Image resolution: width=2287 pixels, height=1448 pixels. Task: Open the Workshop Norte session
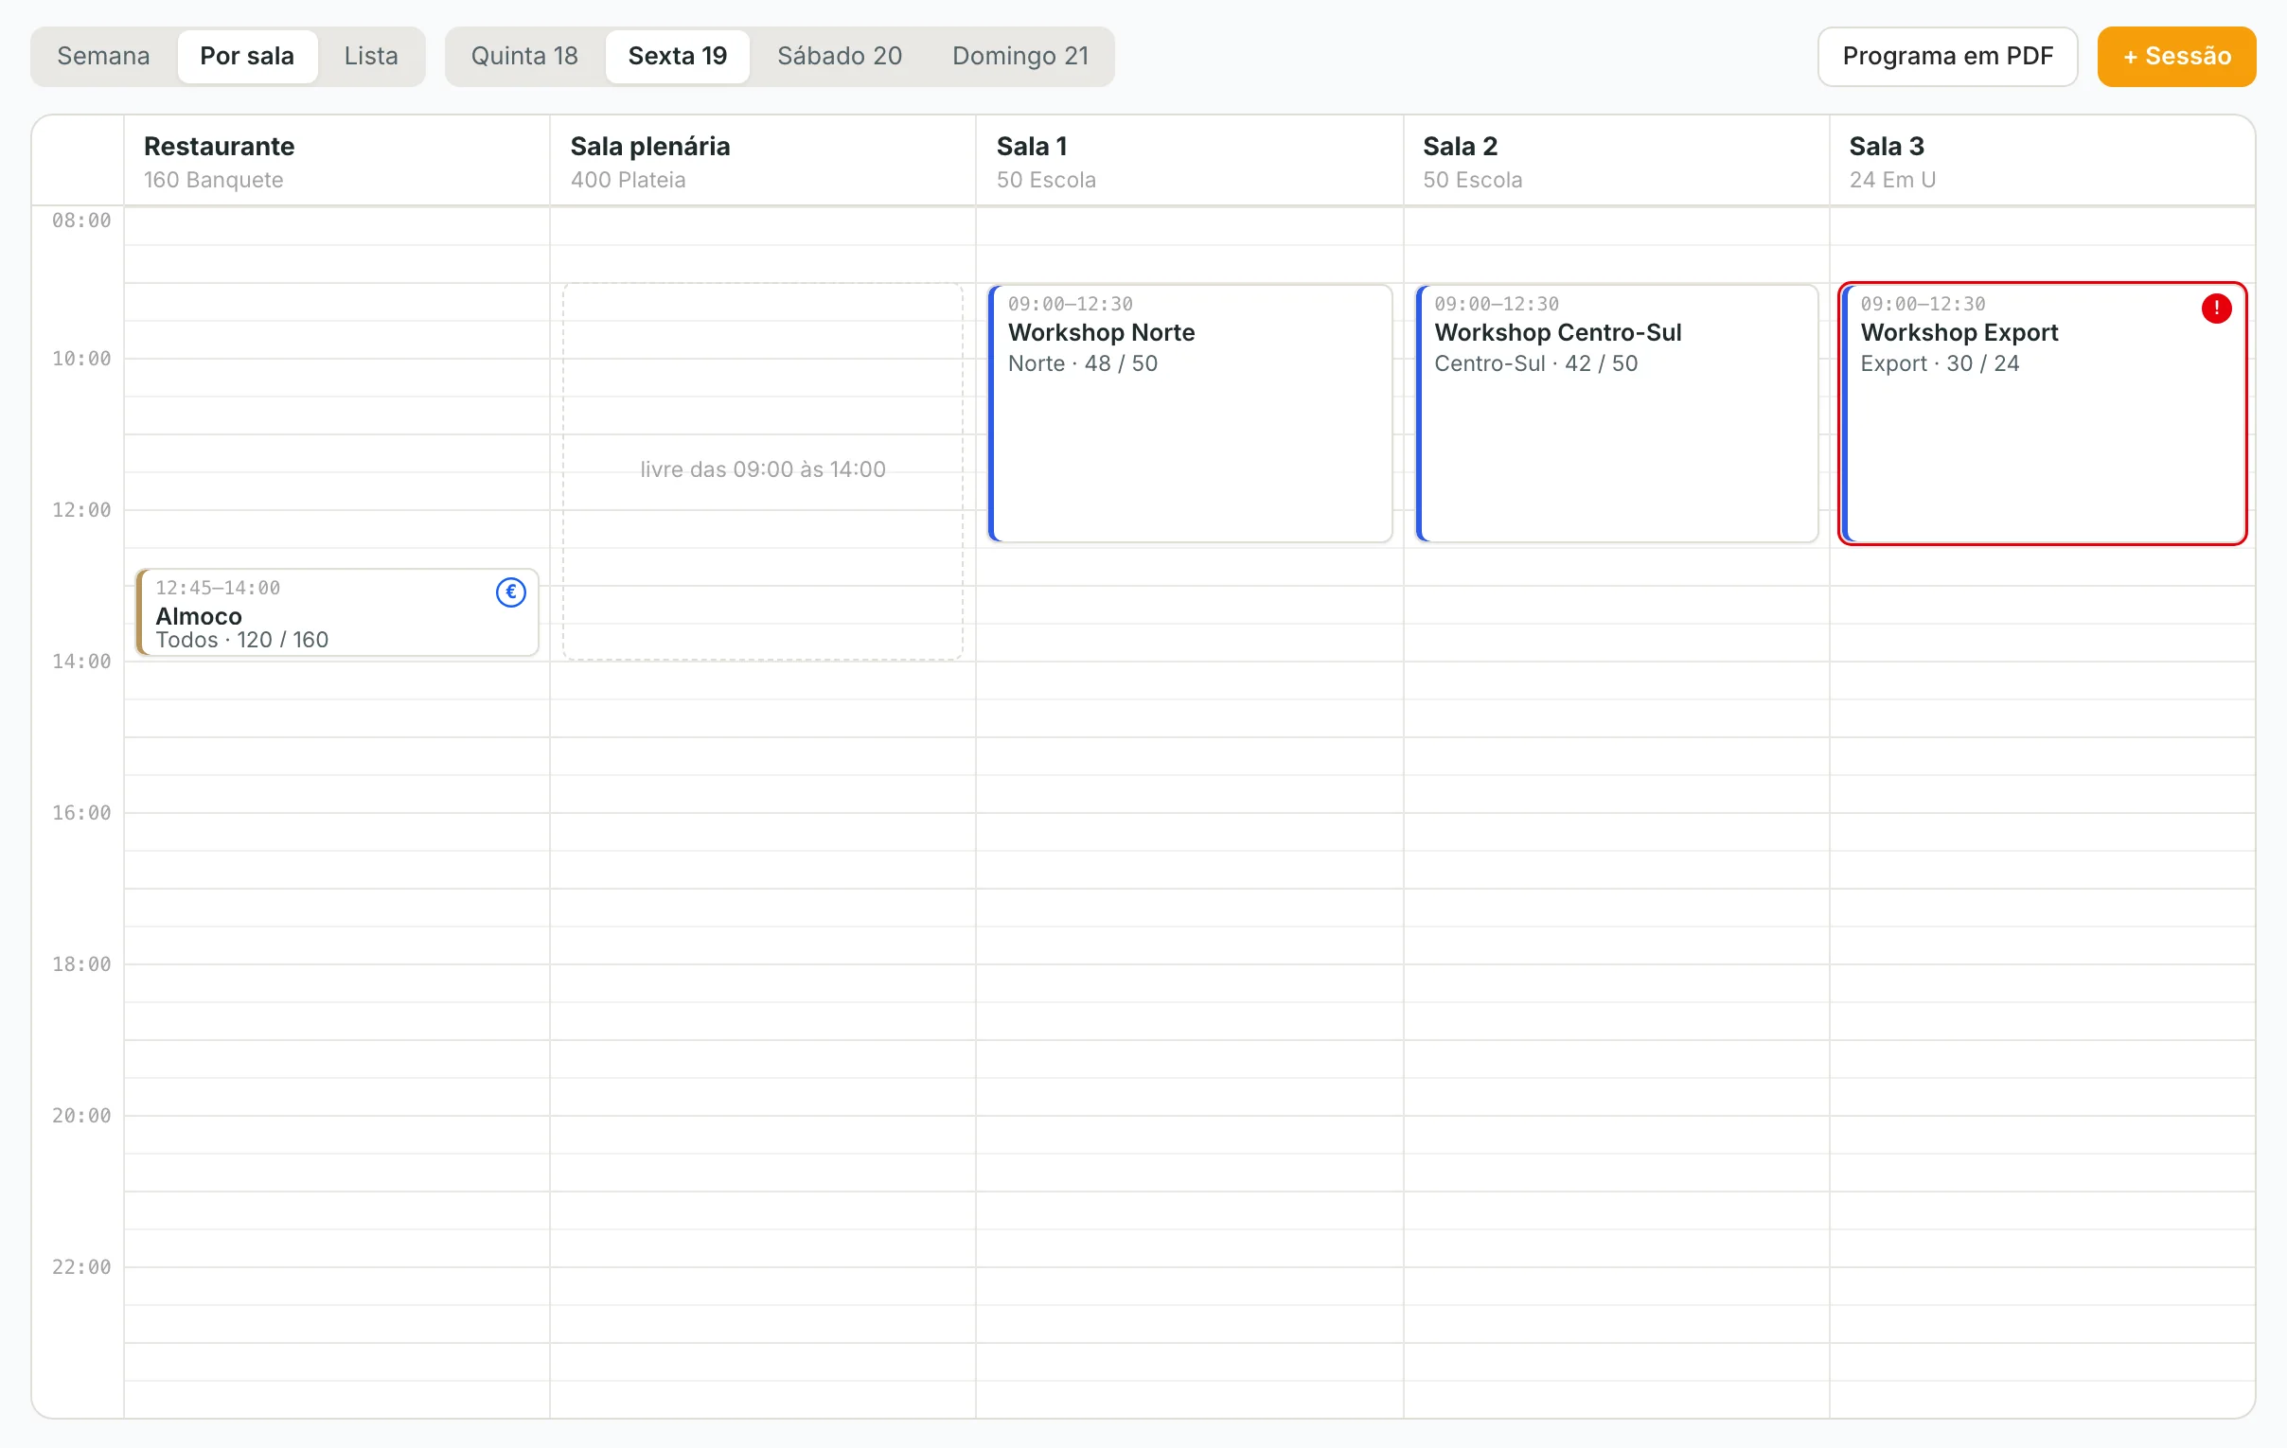(x=1190, y=414)
